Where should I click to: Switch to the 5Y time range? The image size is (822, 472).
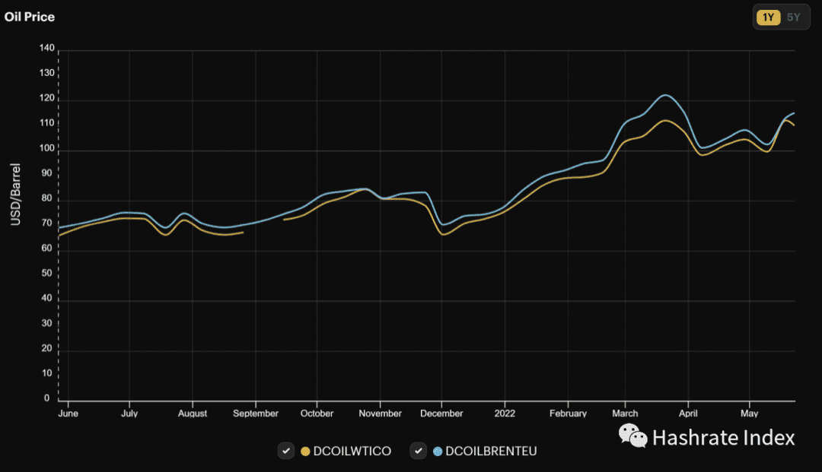click(793, 17)
